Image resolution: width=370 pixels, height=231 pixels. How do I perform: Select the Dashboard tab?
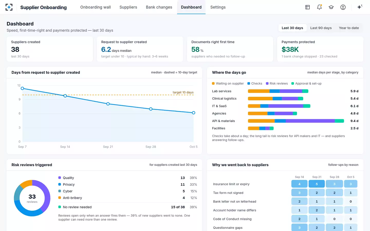(x=191, y=7)
